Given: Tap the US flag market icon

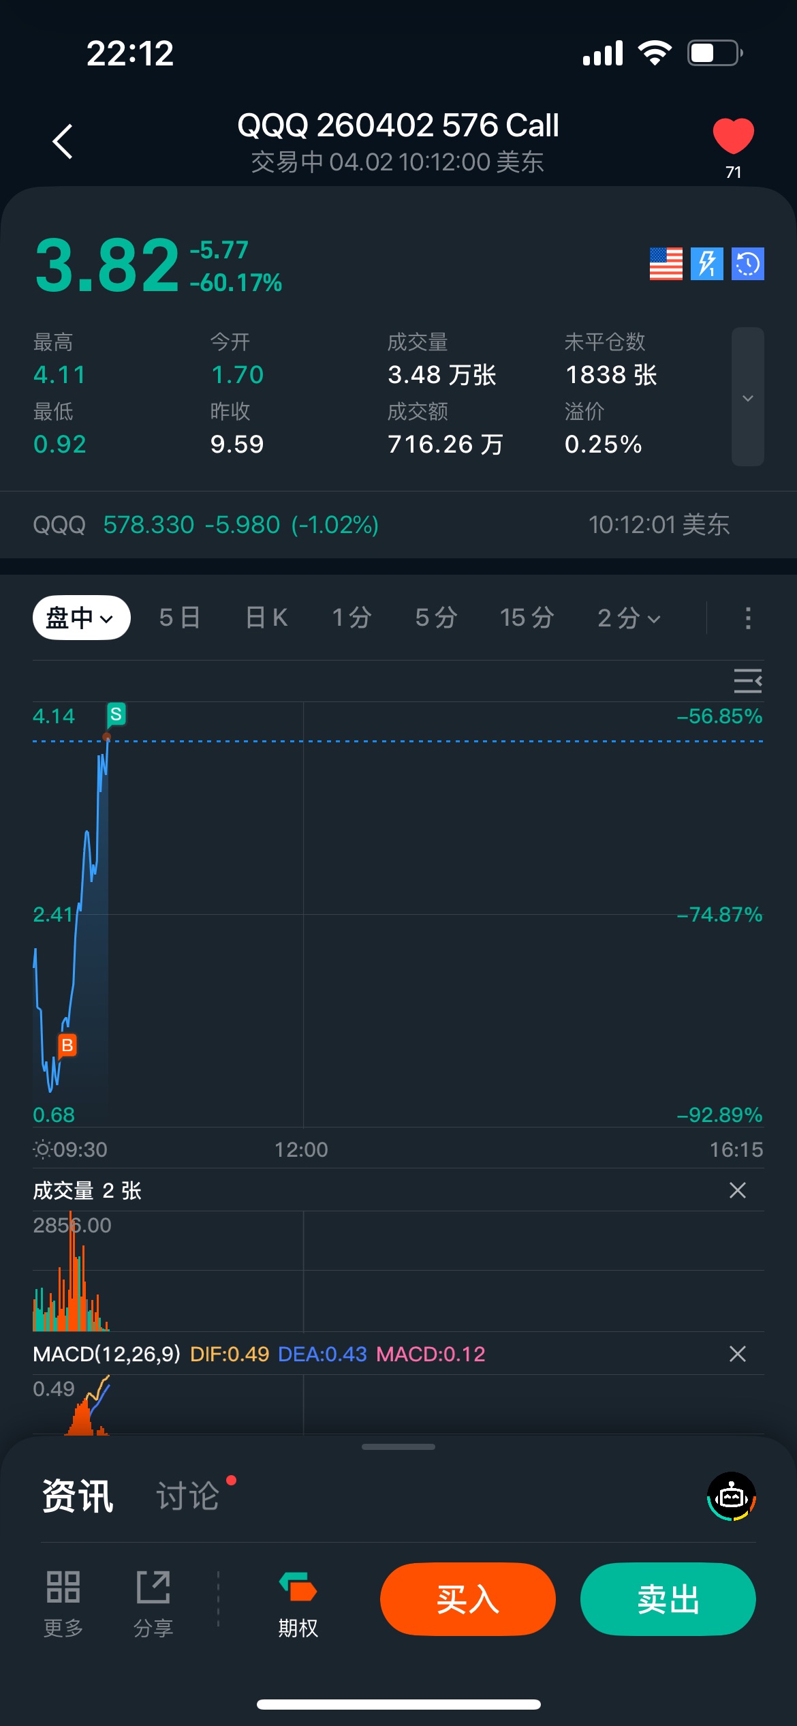Looking at the screenshot, I should click(x=666, y=264).
